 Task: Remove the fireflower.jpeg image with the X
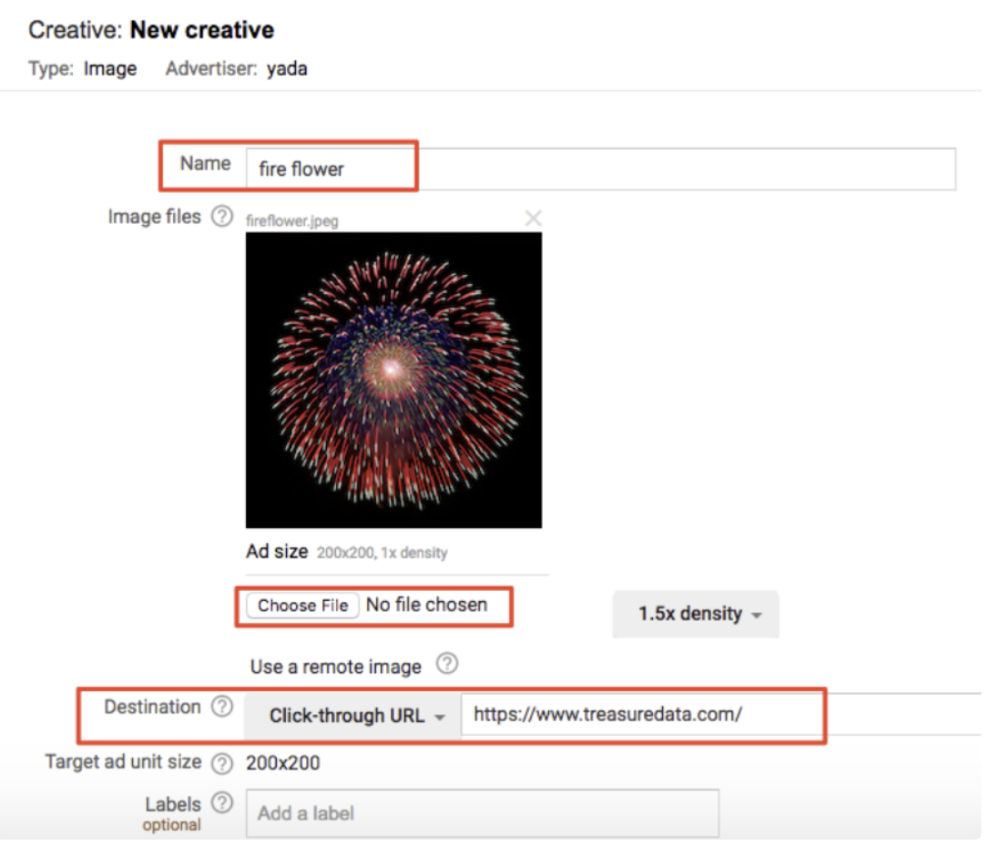[534, 219]
